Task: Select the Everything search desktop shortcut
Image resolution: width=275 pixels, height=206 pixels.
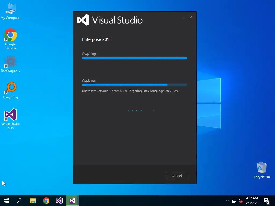Action: click(x=10, y=91)
